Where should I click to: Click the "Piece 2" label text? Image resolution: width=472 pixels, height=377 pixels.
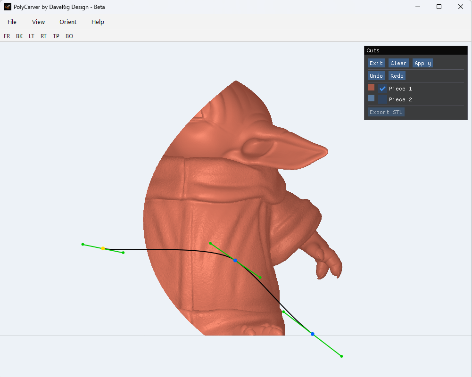(x=400, y=99)
